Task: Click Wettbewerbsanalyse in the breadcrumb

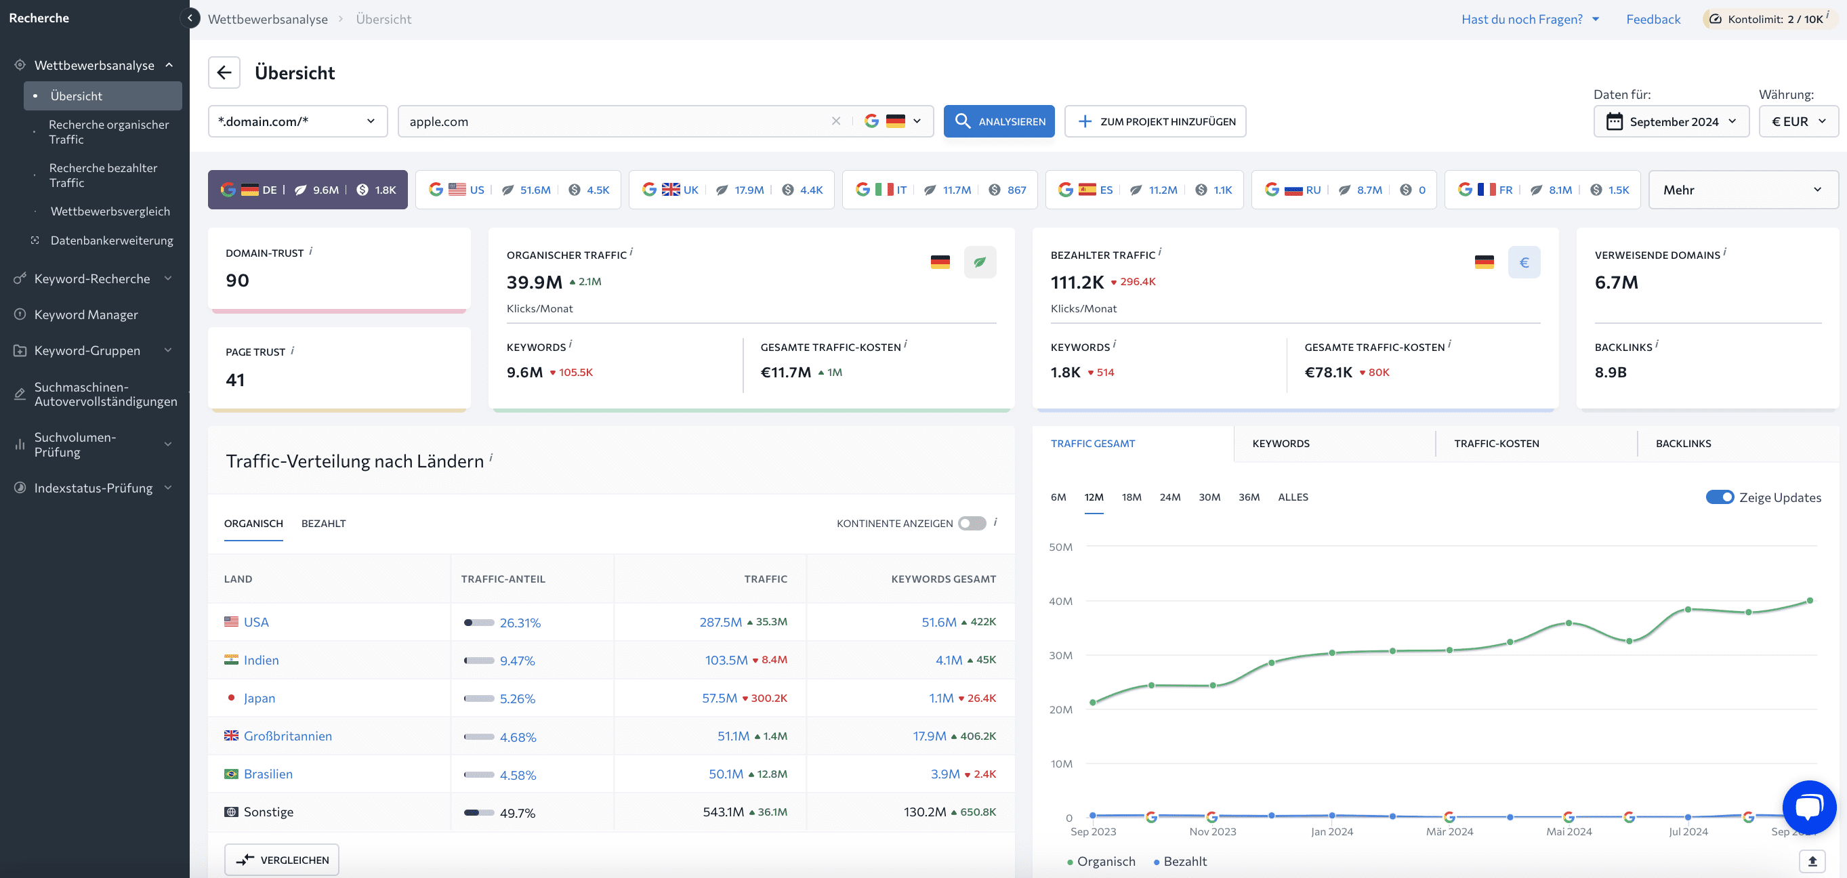Action: (268, 20)
